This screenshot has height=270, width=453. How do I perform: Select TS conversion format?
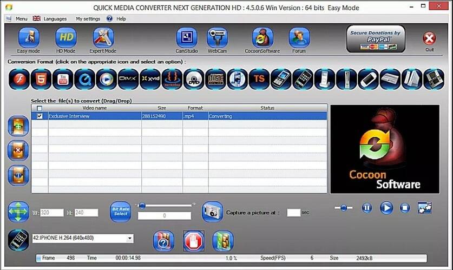[259, 79]
